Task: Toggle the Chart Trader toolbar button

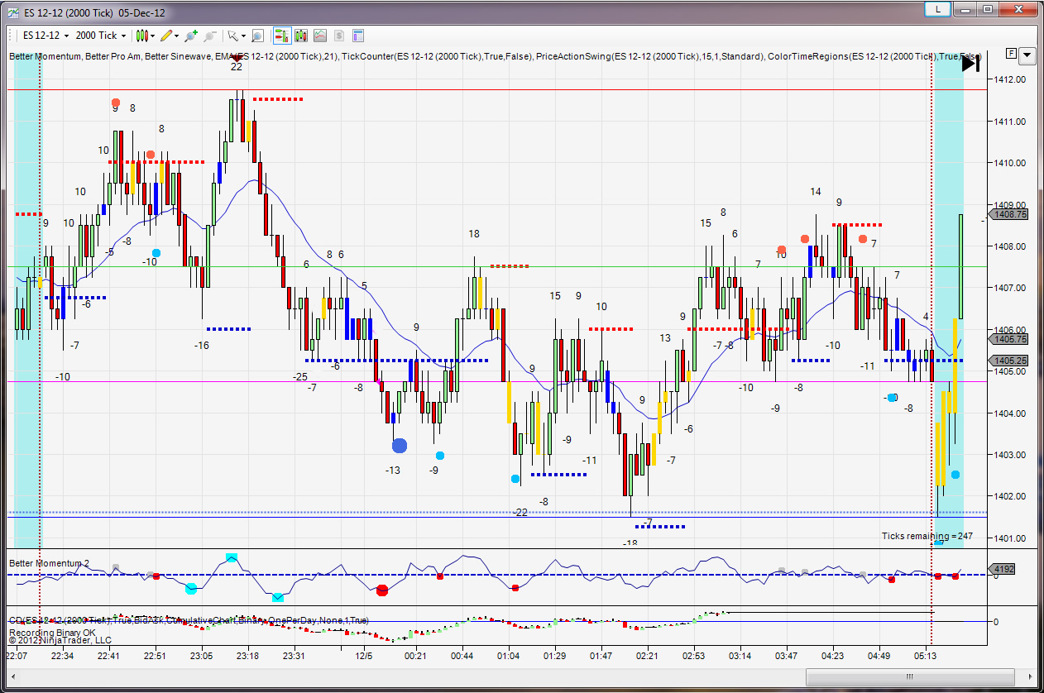Action: coord(281,36)
